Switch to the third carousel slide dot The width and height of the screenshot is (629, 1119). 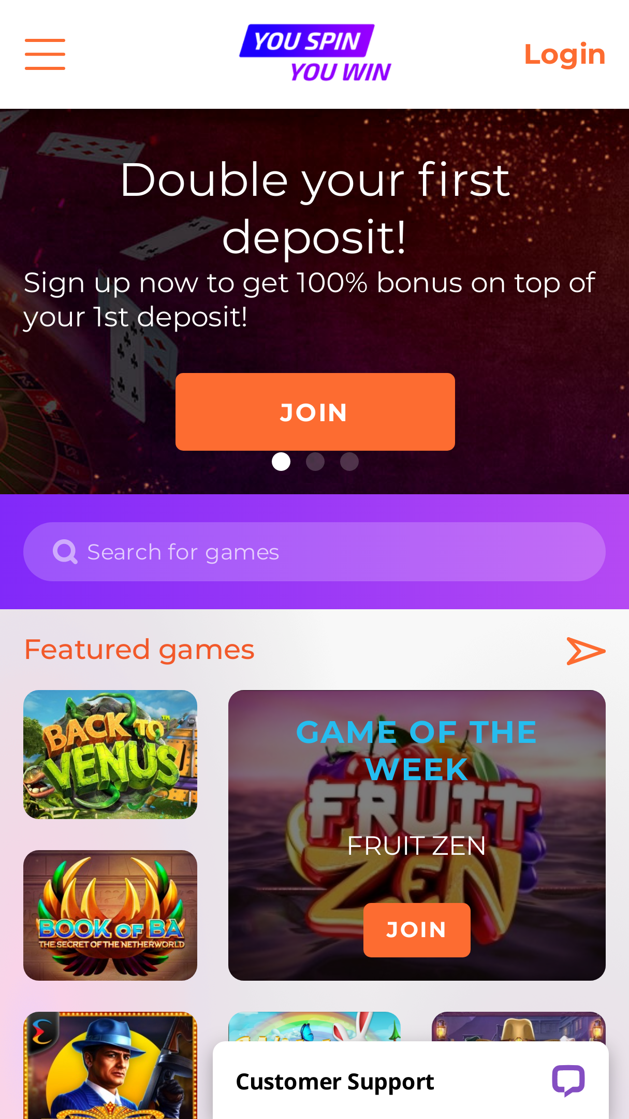point(349,462)
